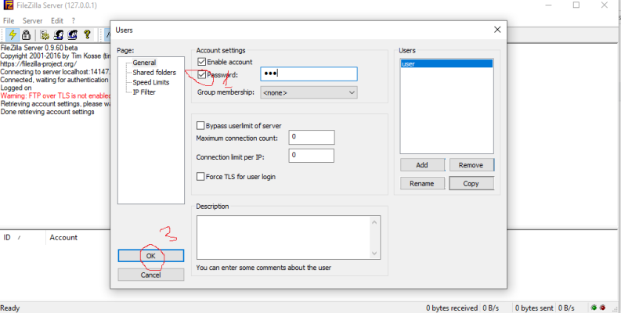Click the 'Ready' status bar text

10,308
